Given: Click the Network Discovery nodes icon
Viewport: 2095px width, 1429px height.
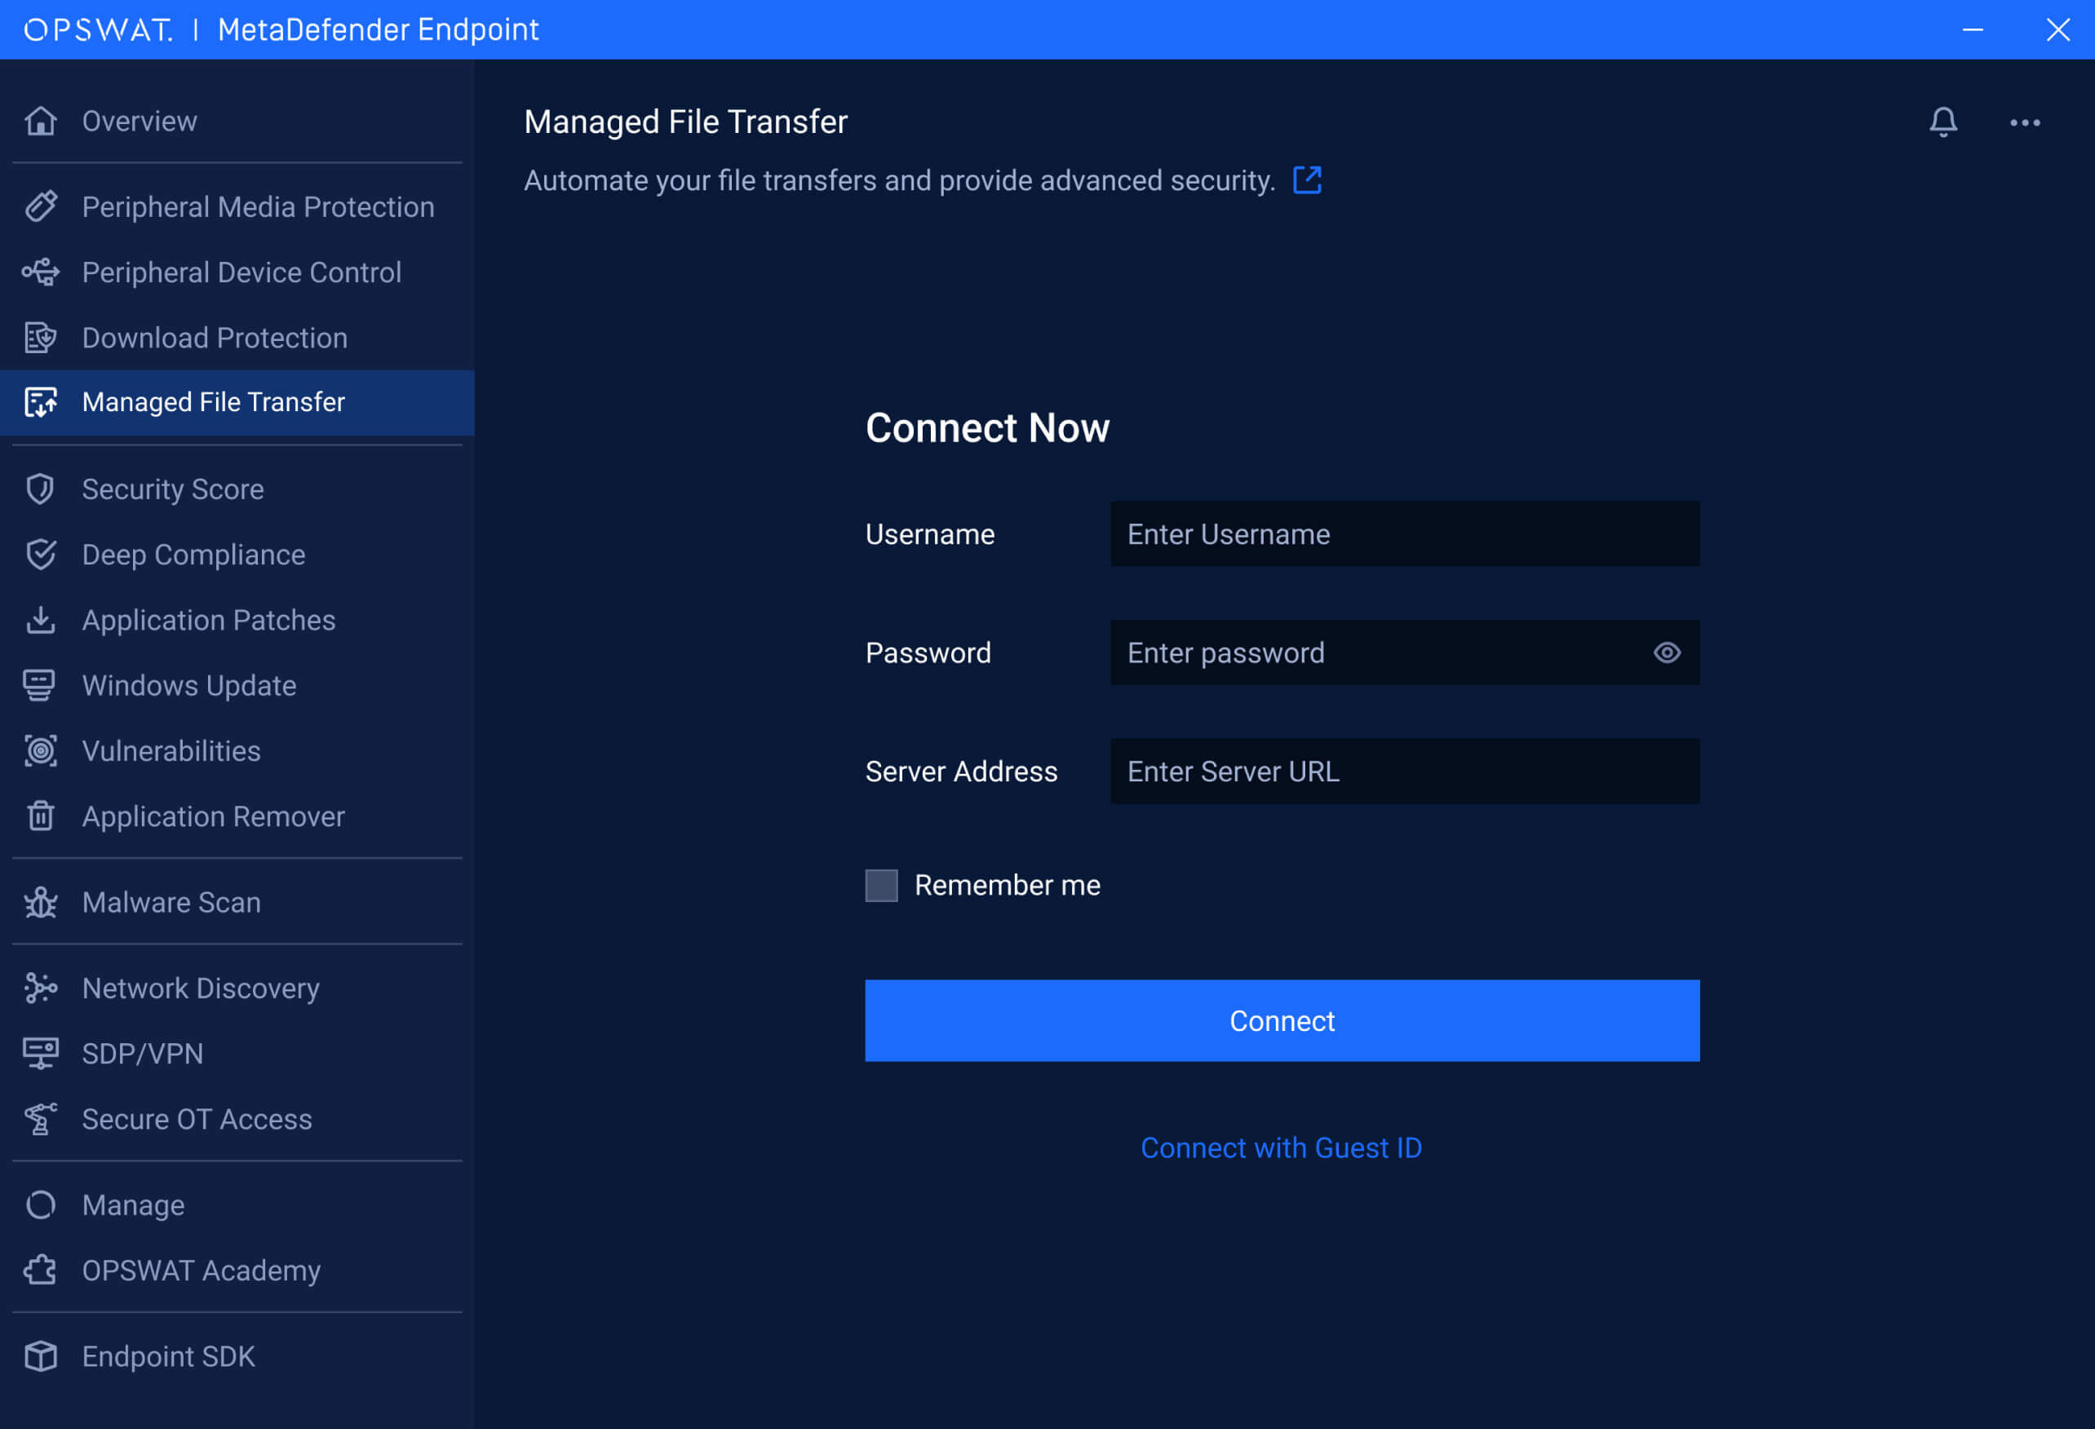Looking at the screenshot, I should 41,989.
